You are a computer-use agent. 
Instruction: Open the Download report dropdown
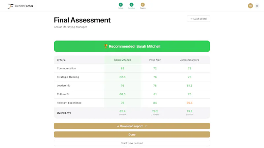(132, 126)
